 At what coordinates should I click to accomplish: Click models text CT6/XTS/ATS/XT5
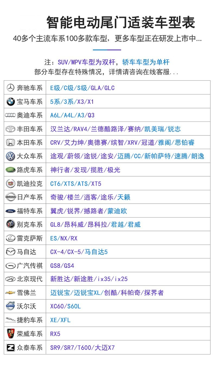[x=76, y=184]
